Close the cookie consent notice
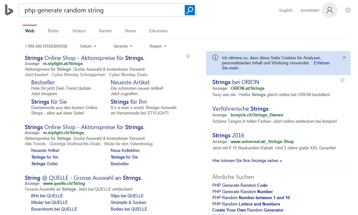The image size is (358, 215). coord(344,57)
